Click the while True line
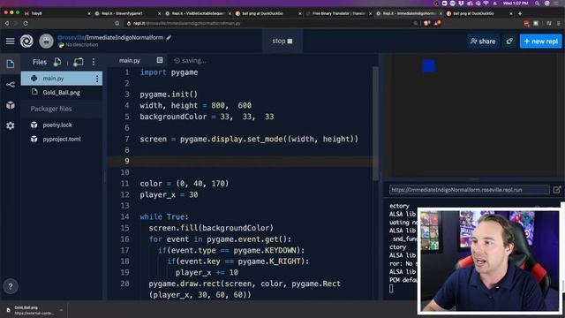Image resolution: width=565 pixels, height=318 pixels. point(164,217)
